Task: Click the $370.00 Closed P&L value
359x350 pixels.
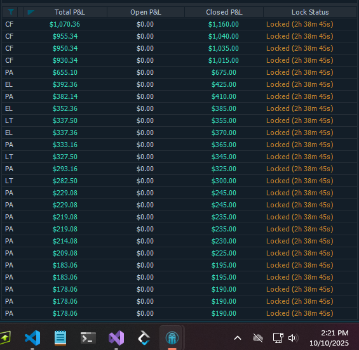Action: 224,133
